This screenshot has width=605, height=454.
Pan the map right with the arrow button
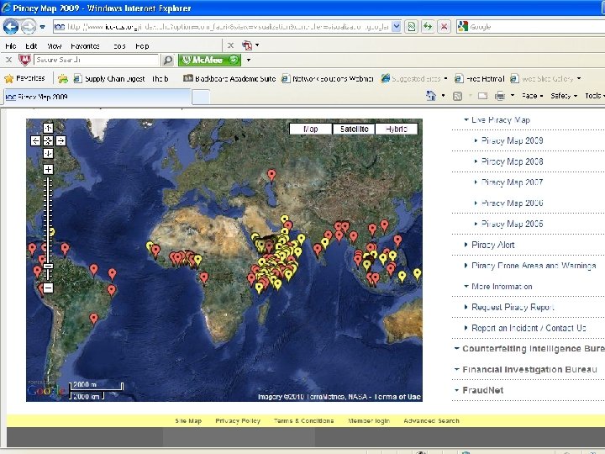point(61,140)
